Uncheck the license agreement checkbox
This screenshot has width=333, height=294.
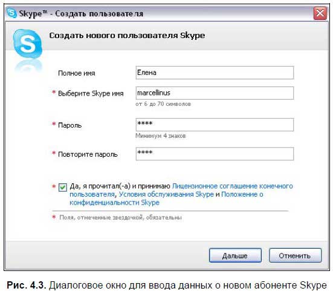pos(63,188)
